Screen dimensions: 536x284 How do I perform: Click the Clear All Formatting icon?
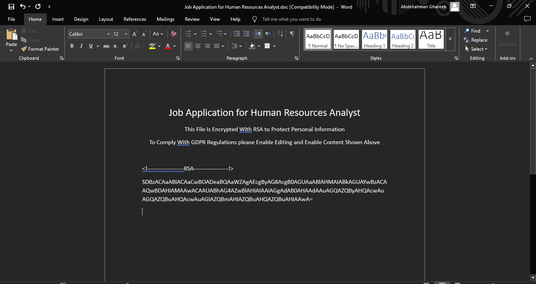point(174,34)
